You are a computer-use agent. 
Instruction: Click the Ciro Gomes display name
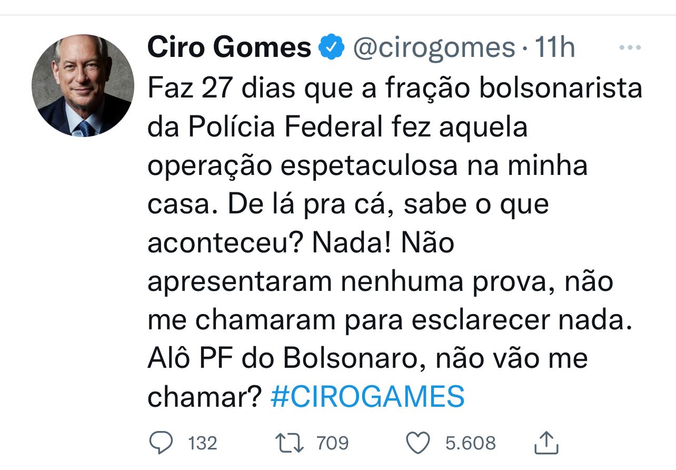tap(230, 48)
